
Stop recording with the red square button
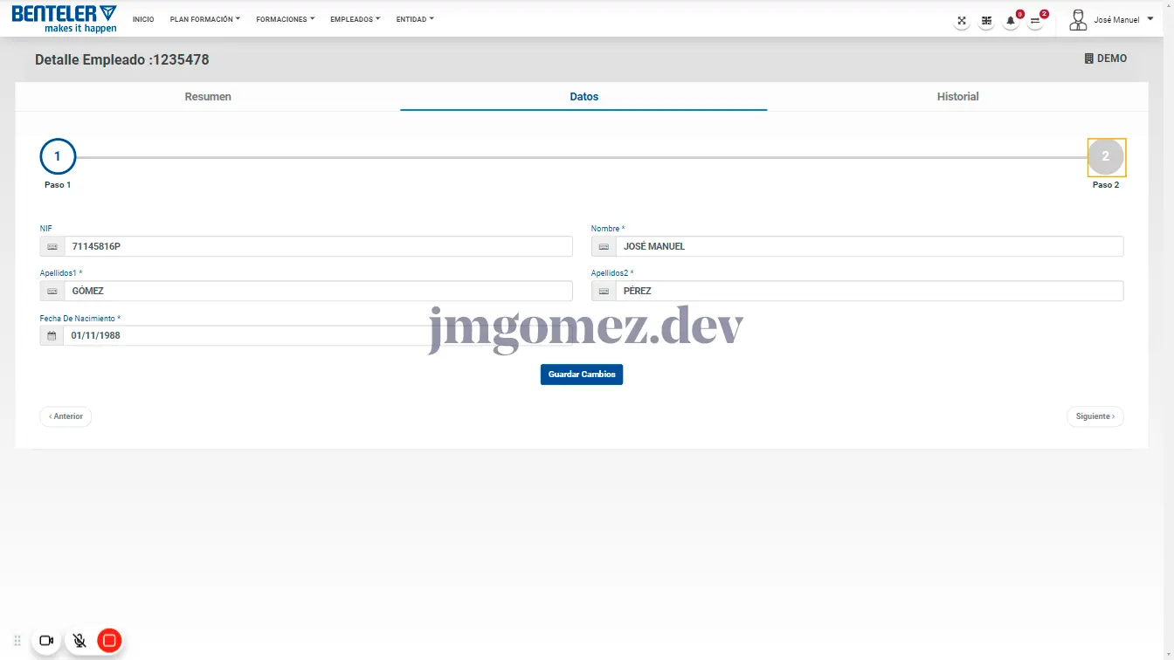tap(109, 641)
